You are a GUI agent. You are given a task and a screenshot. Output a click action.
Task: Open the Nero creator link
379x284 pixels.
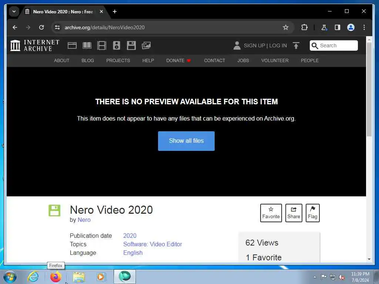click(84, 220)
